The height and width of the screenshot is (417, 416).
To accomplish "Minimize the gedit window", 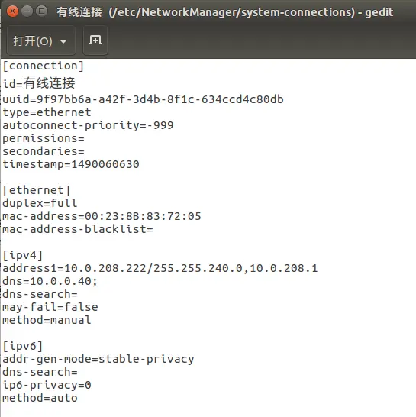I will [x=27, y=11].
